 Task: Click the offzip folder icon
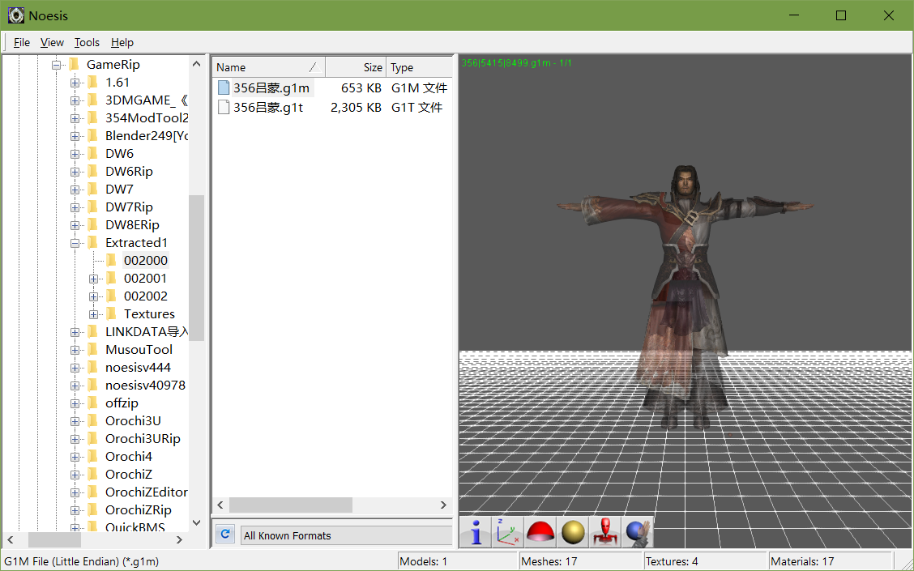92,403
